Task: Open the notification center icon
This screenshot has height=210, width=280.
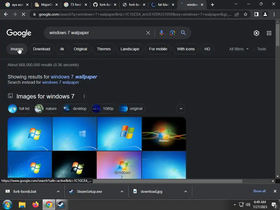Action: [x=274, y=205]
